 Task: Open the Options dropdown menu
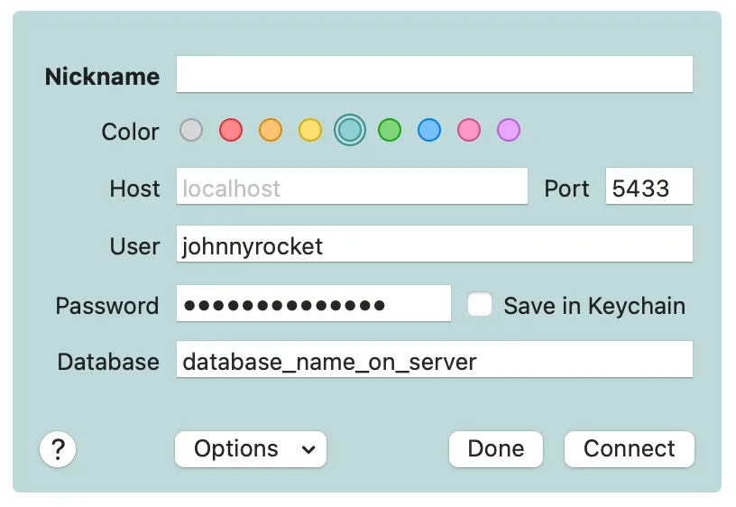pos(251,448)
